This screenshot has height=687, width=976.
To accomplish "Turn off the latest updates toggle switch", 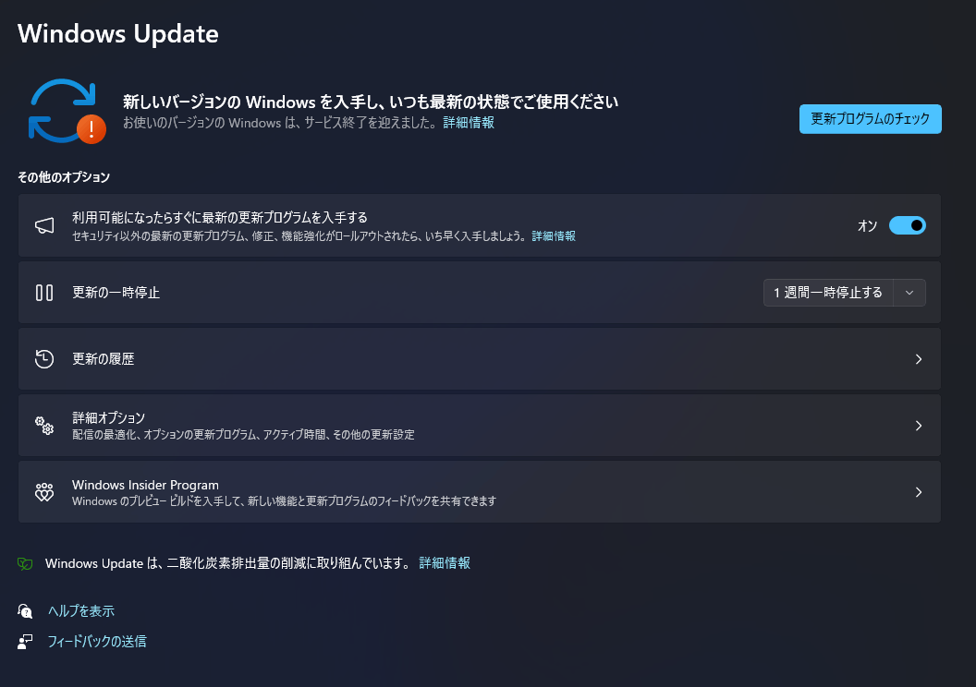I will pyautogui.click(x=907, y=225).
